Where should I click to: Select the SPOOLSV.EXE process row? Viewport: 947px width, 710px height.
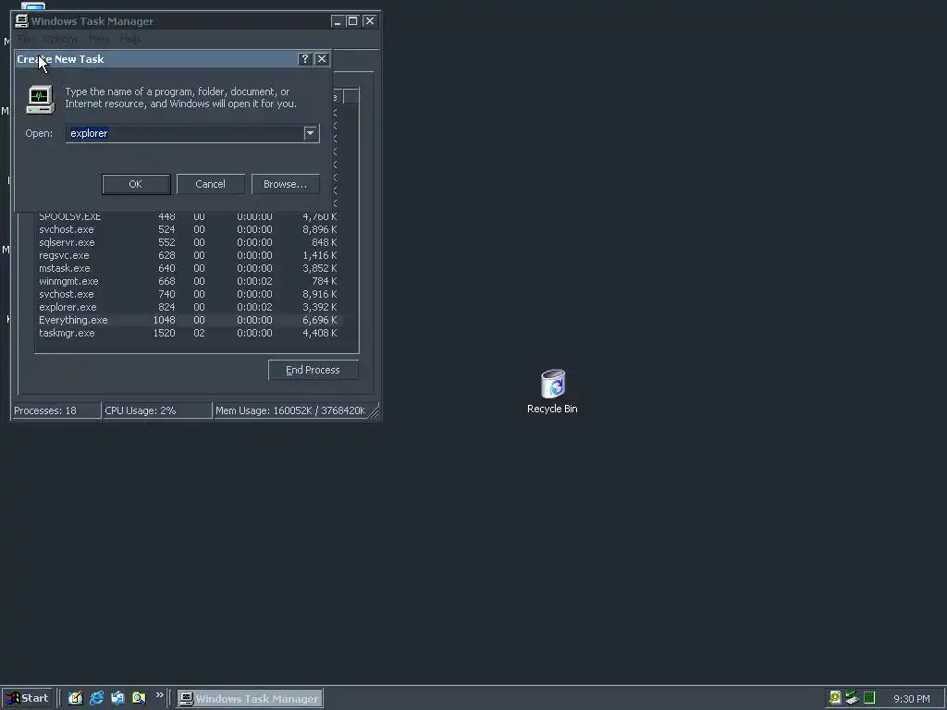pos(189,216)
